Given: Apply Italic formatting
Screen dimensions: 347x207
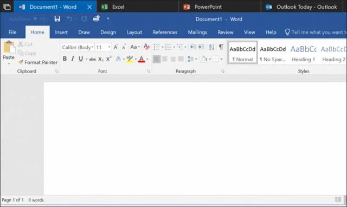Looking at the screenshot, I should click(x=72, y=59).
